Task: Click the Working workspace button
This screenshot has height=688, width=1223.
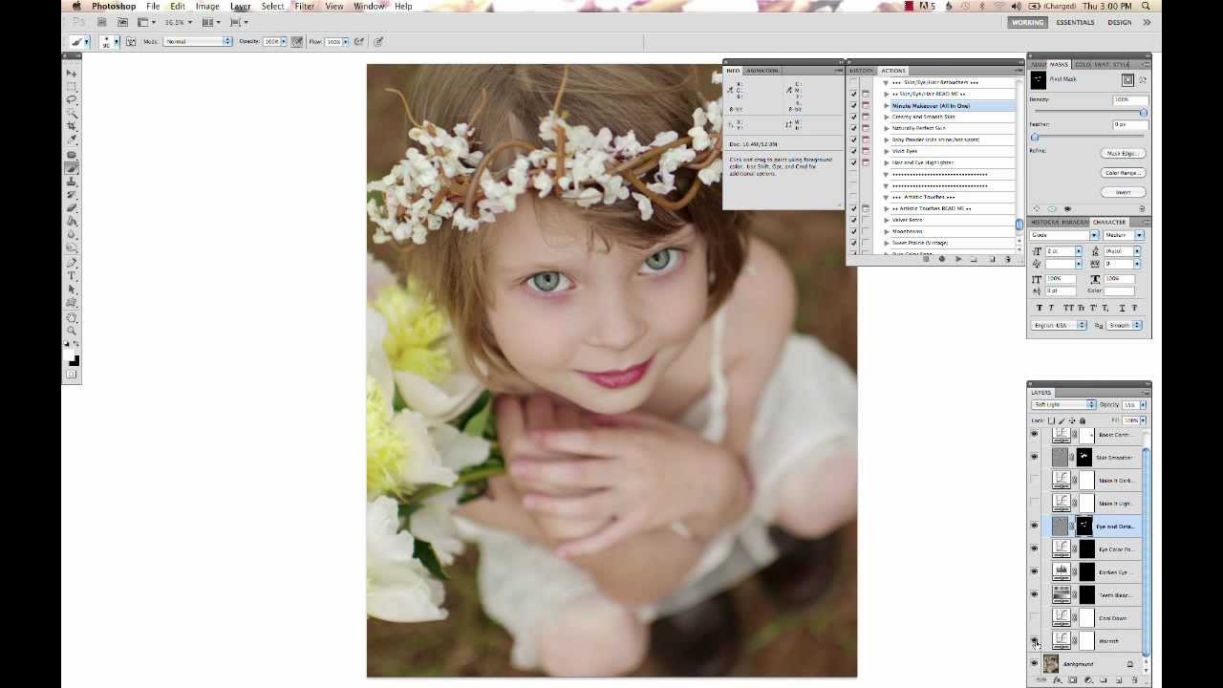Action: click(x=1028, y=22)
